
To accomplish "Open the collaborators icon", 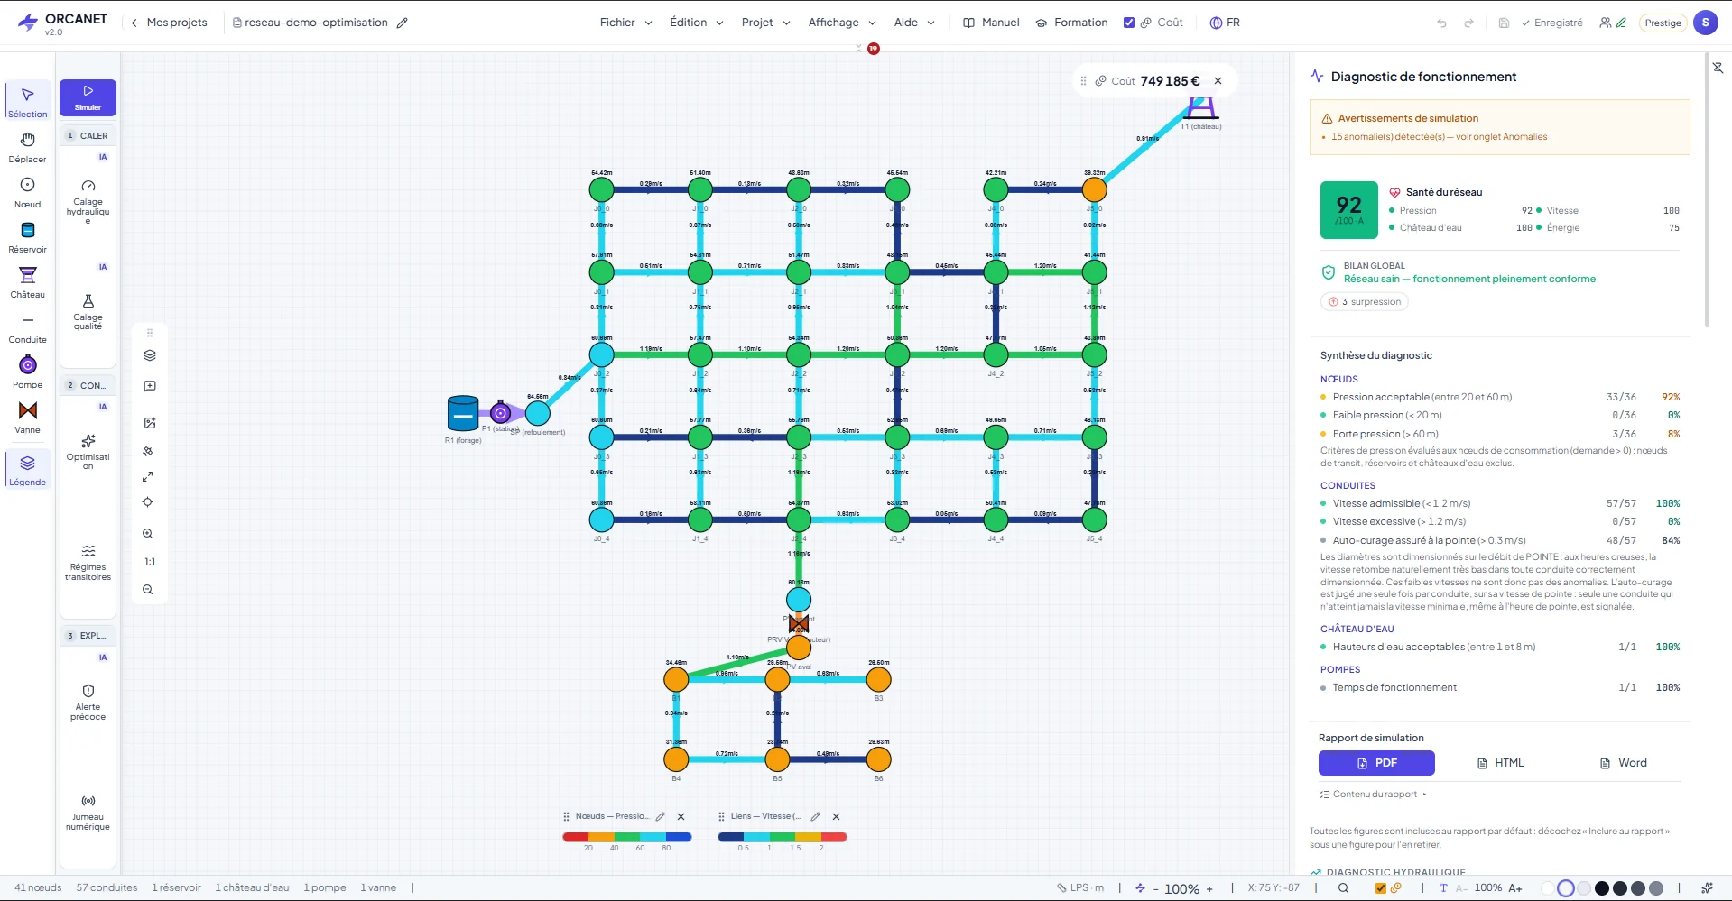I will click(x=1606, y=23).
